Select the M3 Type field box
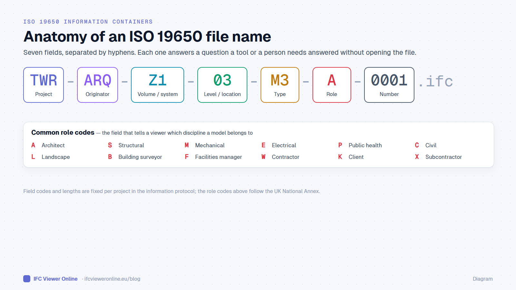The height and width of the screenshot is (290, 516). 280,85
